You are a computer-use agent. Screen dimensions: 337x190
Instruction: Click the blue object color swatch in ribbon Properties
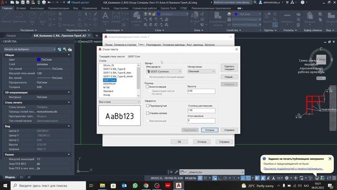(x=236, y=14)
